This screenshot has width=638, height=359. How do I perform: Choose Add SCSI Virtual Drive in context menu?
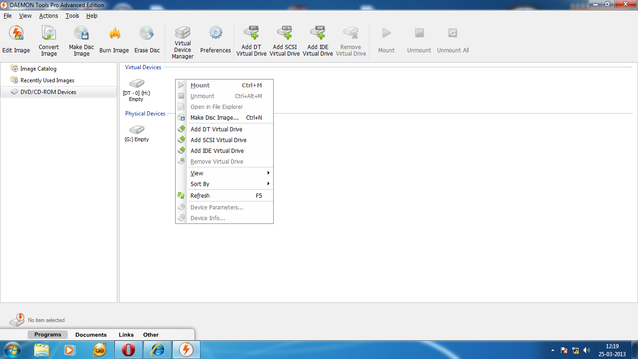tap(224, 140)
